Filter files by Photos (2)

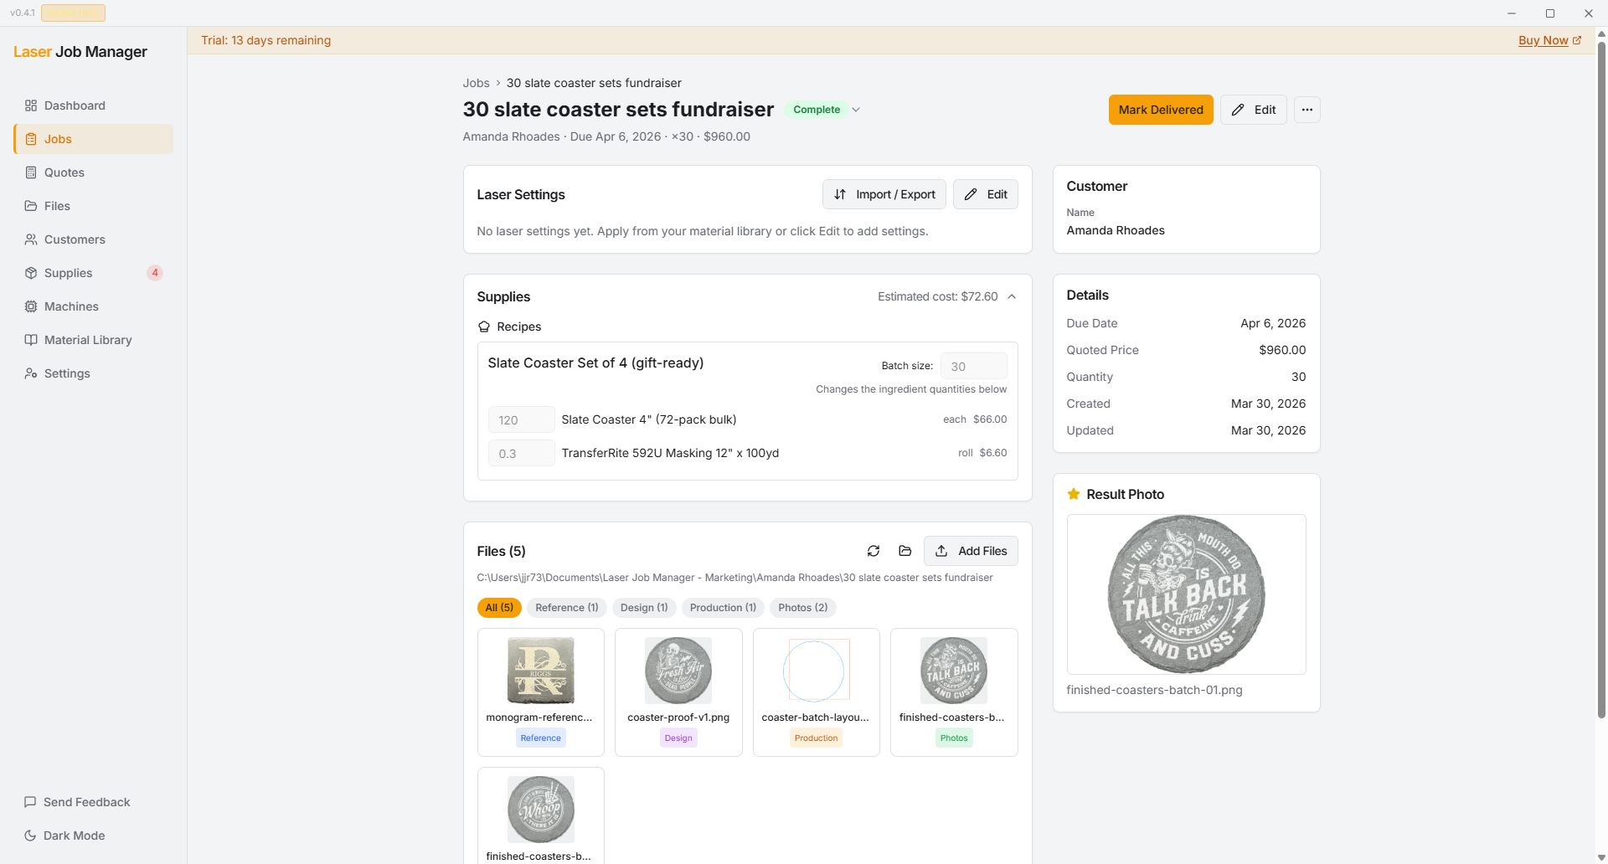click(802, 608)
